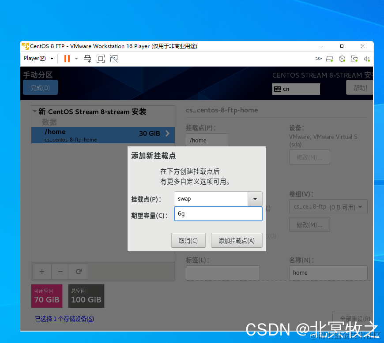The height and width of the screenshot is (343, 384).
Task: Minimize the VMware Player window
Action: [321, 46]
